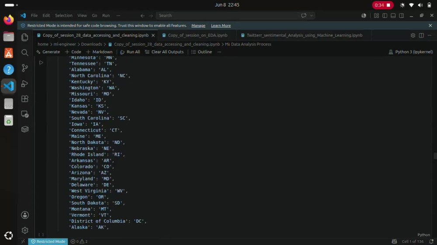The width and height of the screenshot is (437, 245).
Task: Open Firefox from the Ubuntu dock
Action: point(9,20)
